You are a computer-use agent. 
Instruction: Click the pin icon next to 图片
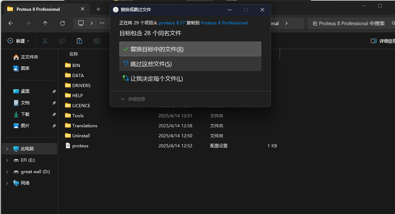pos(54,126)
